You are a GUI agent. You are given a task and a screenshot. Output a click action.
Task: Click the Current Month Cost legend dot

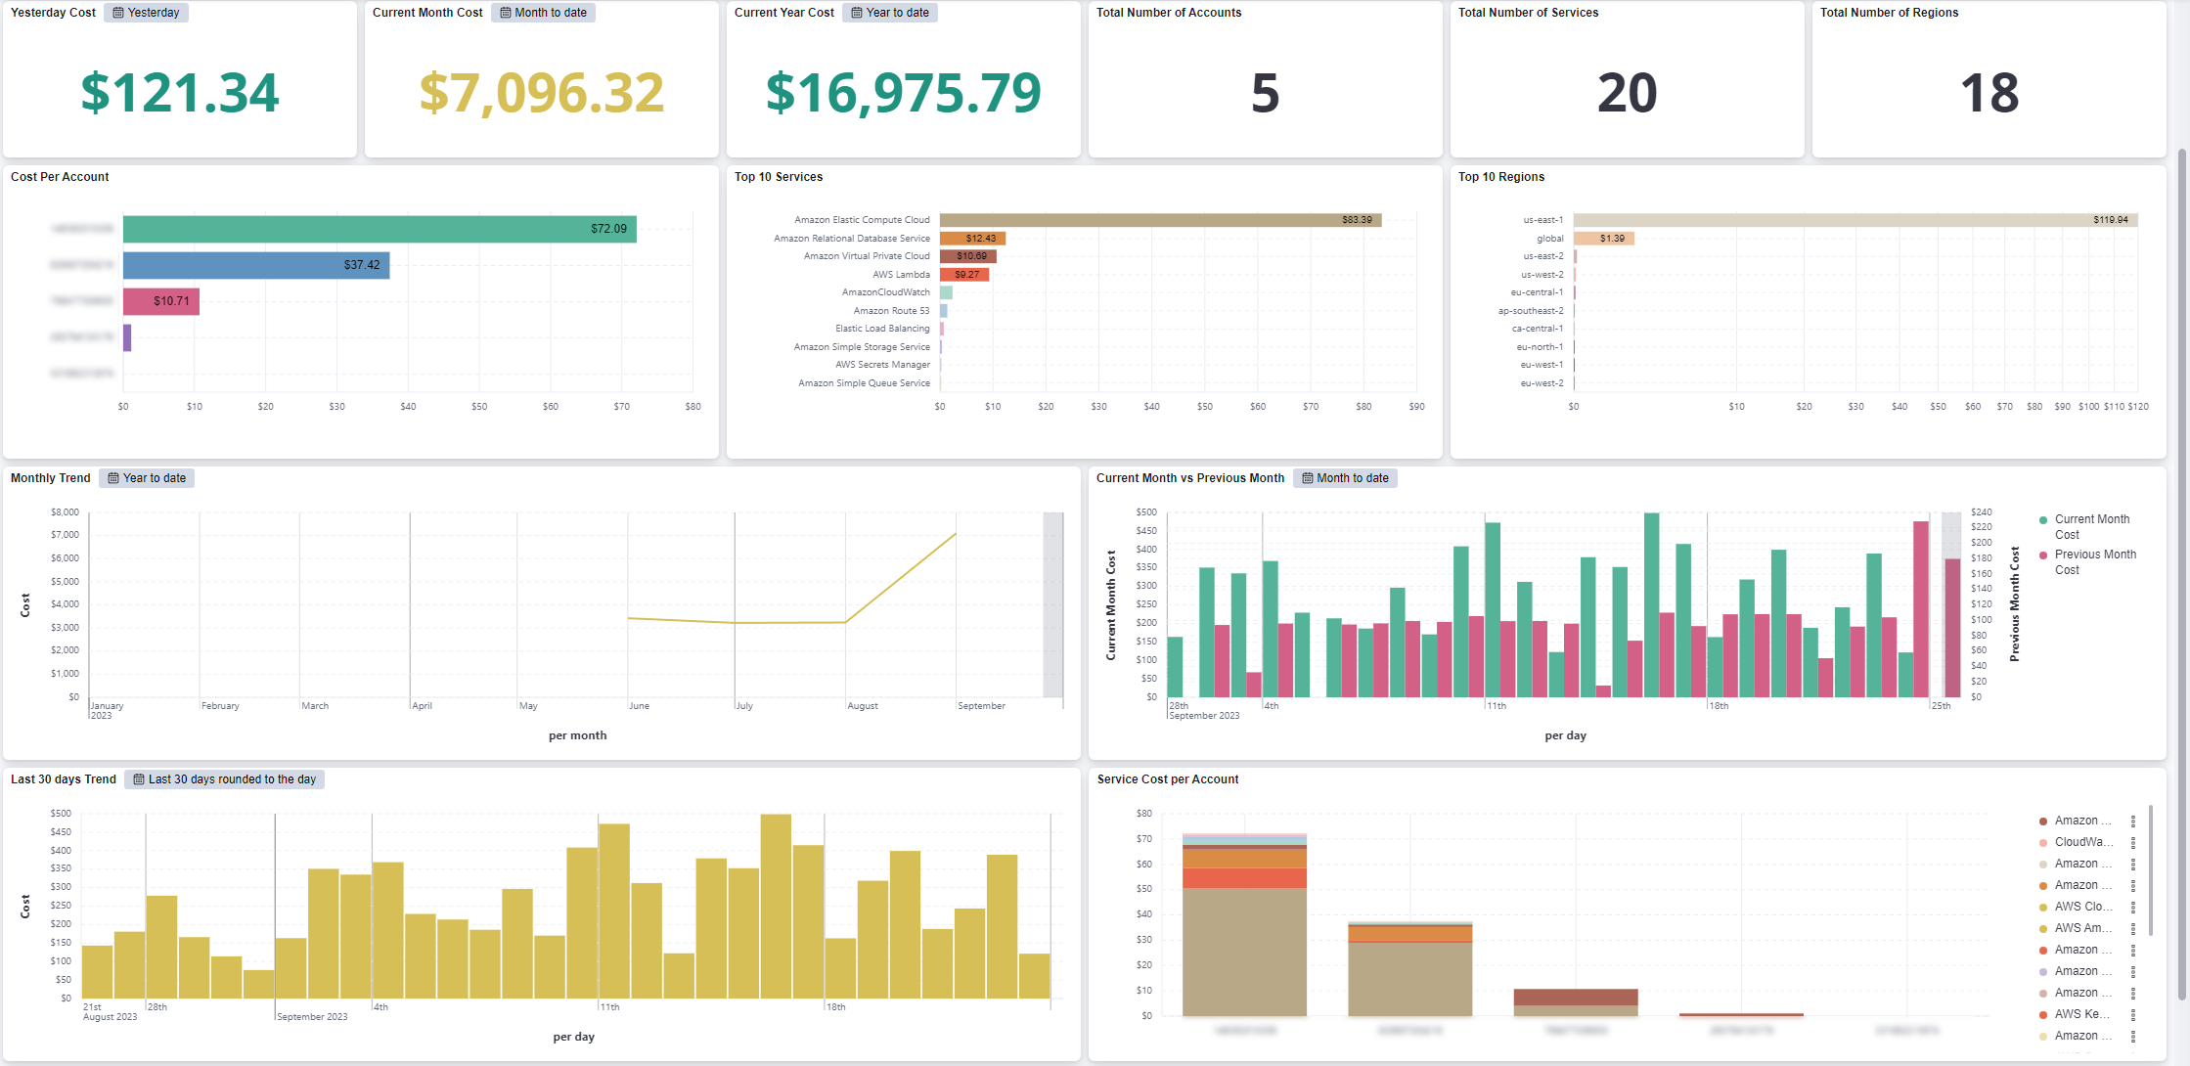2043,520
